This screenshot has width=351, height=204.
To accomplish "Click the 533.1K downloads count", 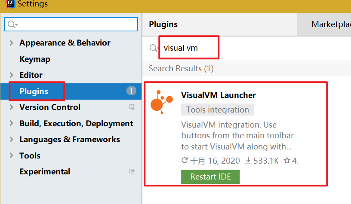I will (x=266, y=161).
